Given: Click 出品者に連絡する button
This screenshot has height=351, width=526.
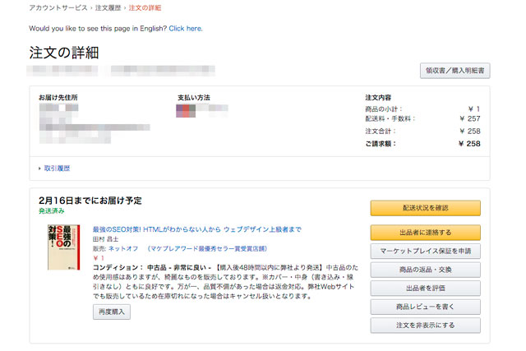Looking at the screenshot, I should click(x=426, y=233).
